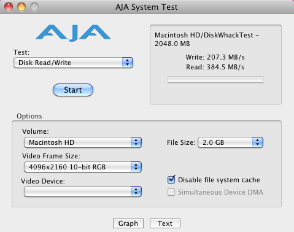The width and height of the screenshot is (294, 232).
Task: Open the Video Frame Size dropdown
Action: (x=83, y=167)
